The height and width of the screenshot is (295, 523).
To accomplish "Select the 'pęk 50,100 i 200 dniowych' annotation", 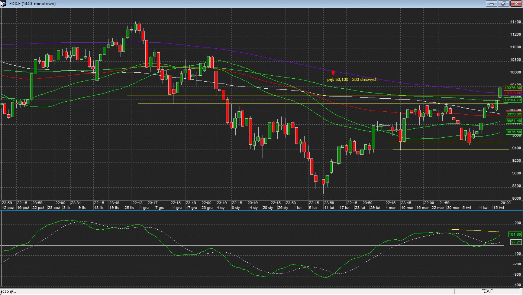I will pyautogui.click(x=352, y=79).
